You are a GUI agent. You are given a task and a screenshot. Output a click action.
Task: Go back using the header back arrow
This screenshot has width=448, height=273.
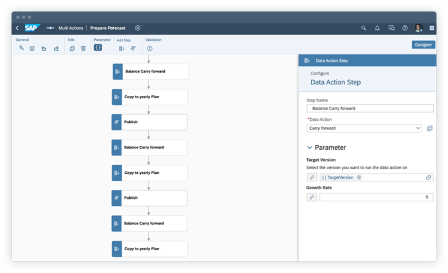pyautogui.click(x=17, y=28)
